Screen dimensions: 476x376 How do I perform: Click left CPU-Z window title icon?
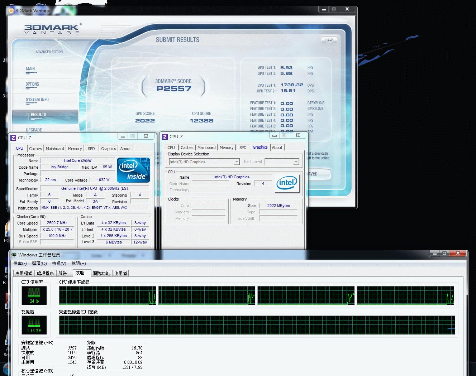coord(13,138)
